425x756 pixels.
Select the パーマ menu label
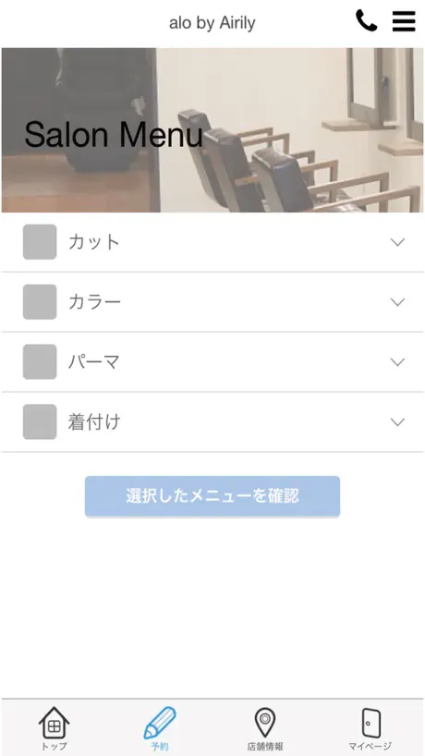94,361
